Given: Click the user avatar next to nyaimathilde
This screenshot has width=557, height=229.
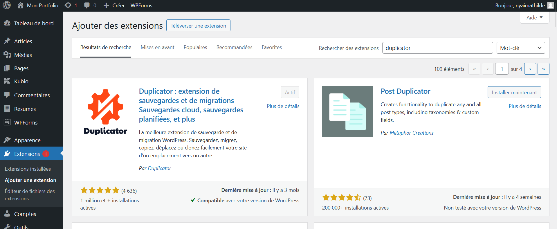Looking at the screenshot, I should pyautogui.click(x=551, y=5).
